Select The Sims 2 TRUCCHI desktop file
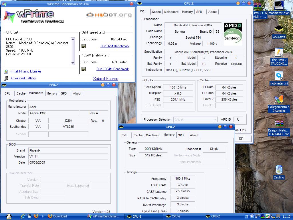293x220 pixels. pos(279,56)
